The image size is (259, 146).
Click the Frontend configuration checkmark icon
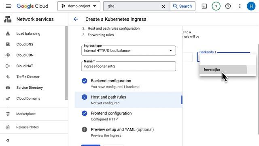[85, 113]
